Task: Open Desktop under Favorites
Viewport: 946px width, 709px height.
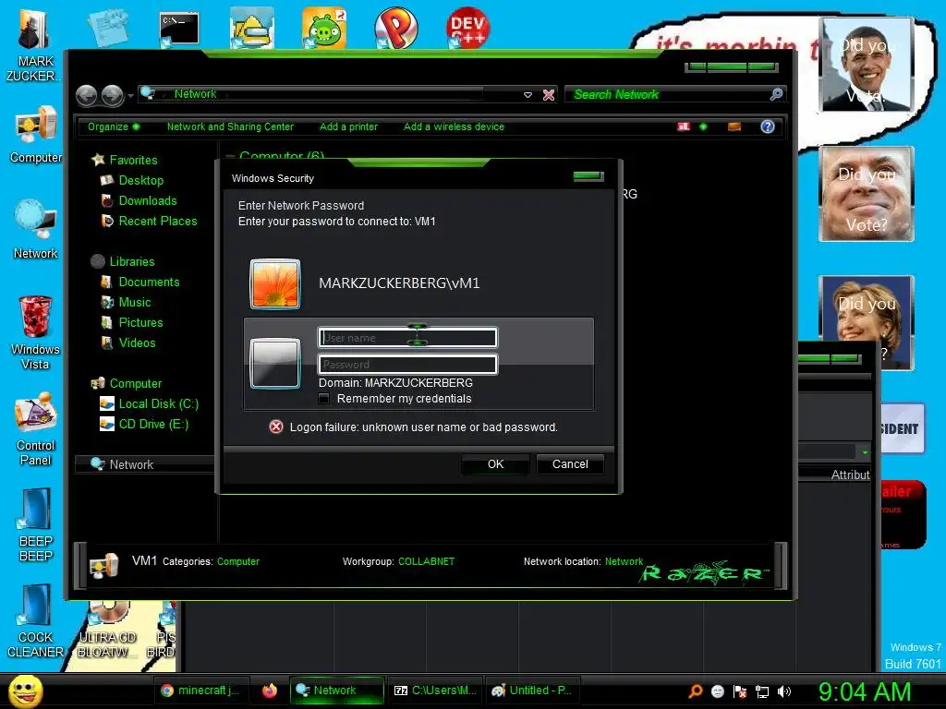Action: 141,180
